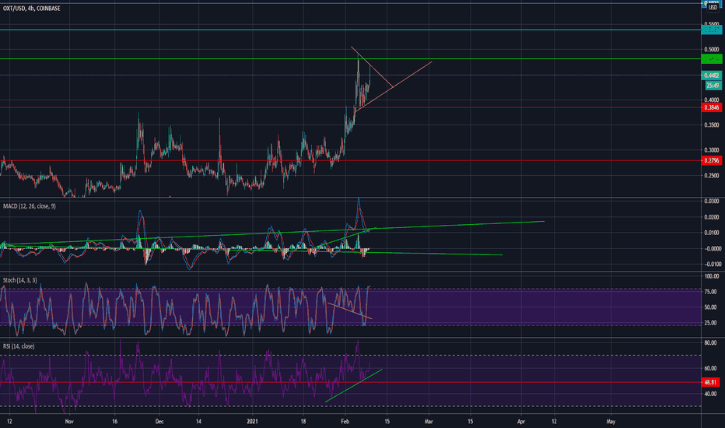Screen dimensions: 725x428
Task: Click the Dec label on time axis
Action: 159,422
